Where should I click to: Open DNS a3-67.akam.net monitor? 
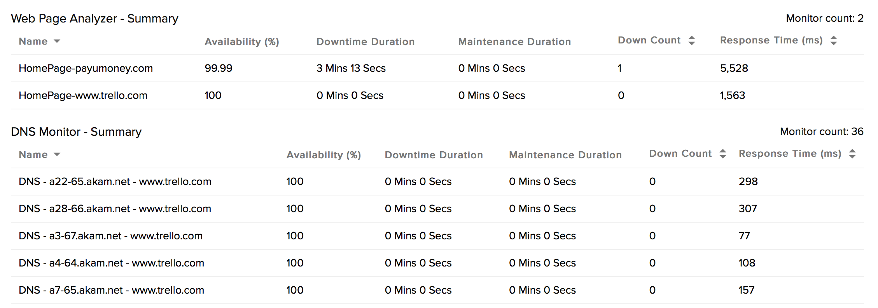[110, 236]
